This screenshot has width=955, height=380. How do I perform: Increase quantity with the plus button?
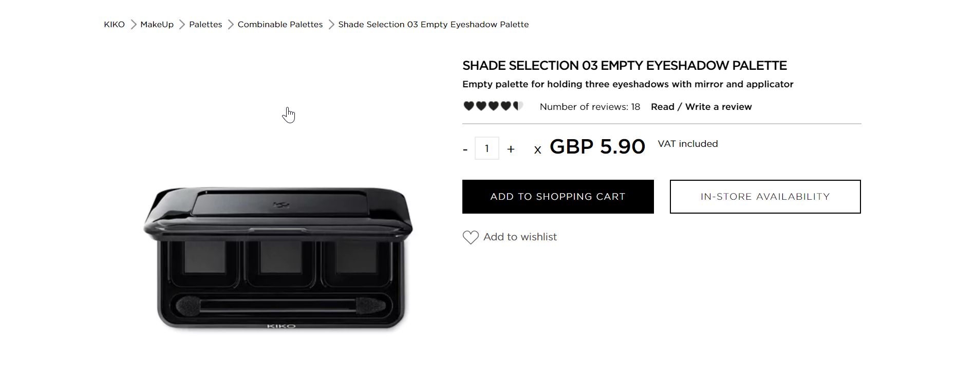(511, 149)
